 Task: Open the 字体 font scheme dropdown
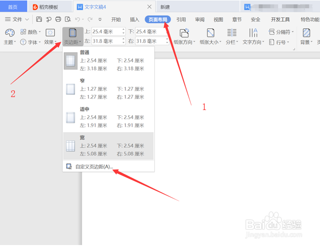pos(30,42)
